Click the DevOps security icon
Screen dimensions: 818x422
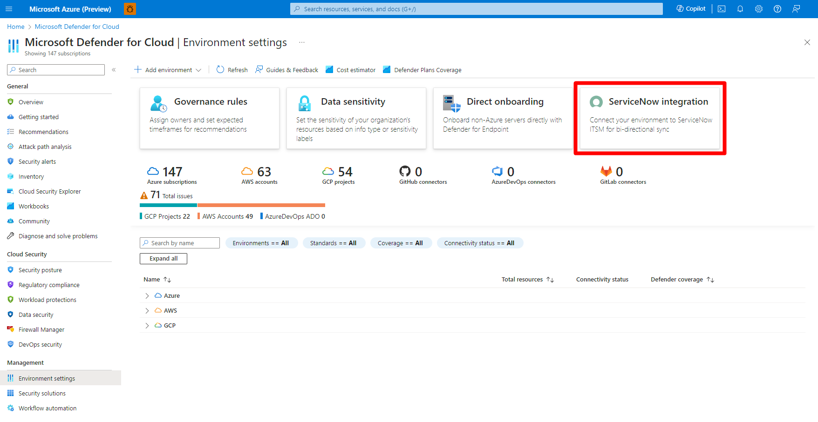[x=10, y=344]
